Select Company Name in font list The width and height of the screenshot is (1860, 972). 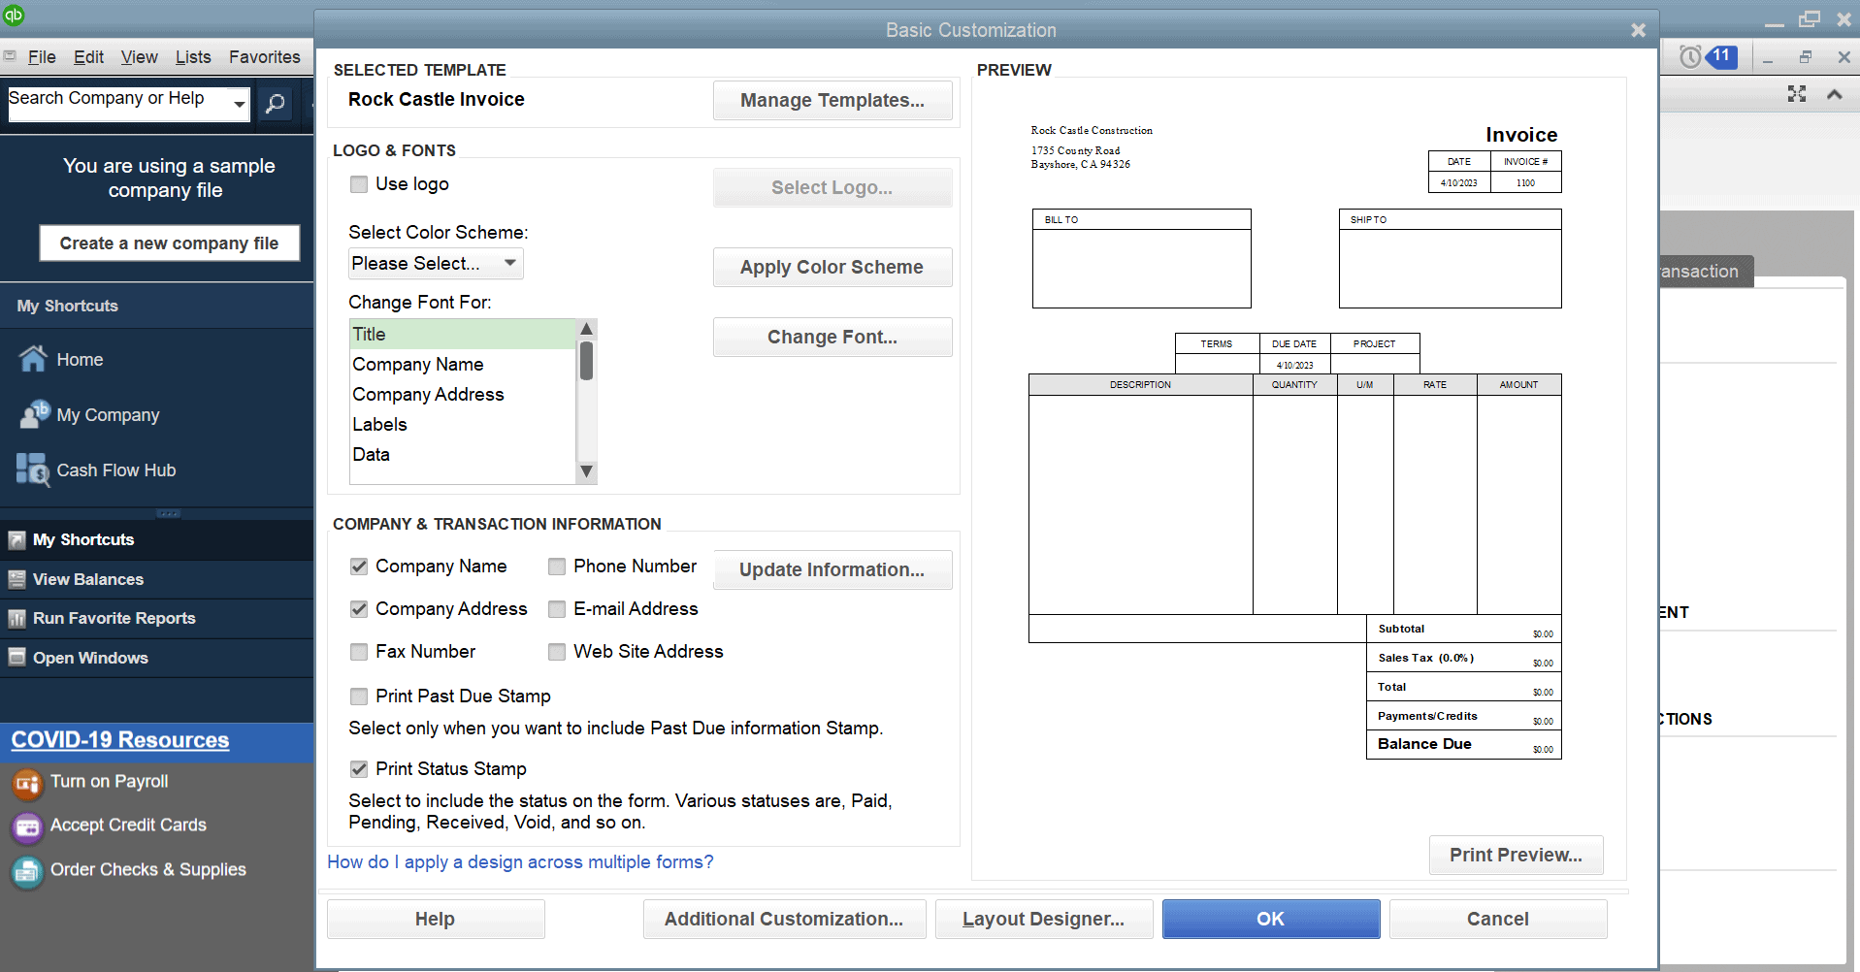(x=463, y=365)
